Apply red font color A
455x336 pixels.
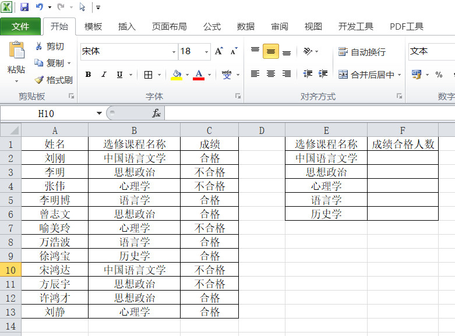pyautogui.click(x=199, y=75)
